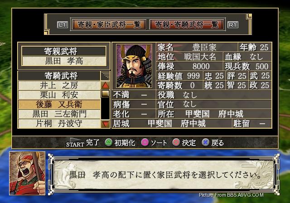Click the samurai general portrait
Image resolution: width=290 pixels, height=203 pixels.
(134, 66)
